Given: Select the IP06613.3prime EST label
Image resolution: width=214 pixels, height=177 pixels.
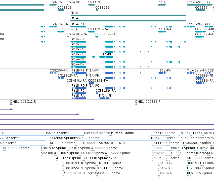Looking at the screenshot, I should click(x=163, y=133).
